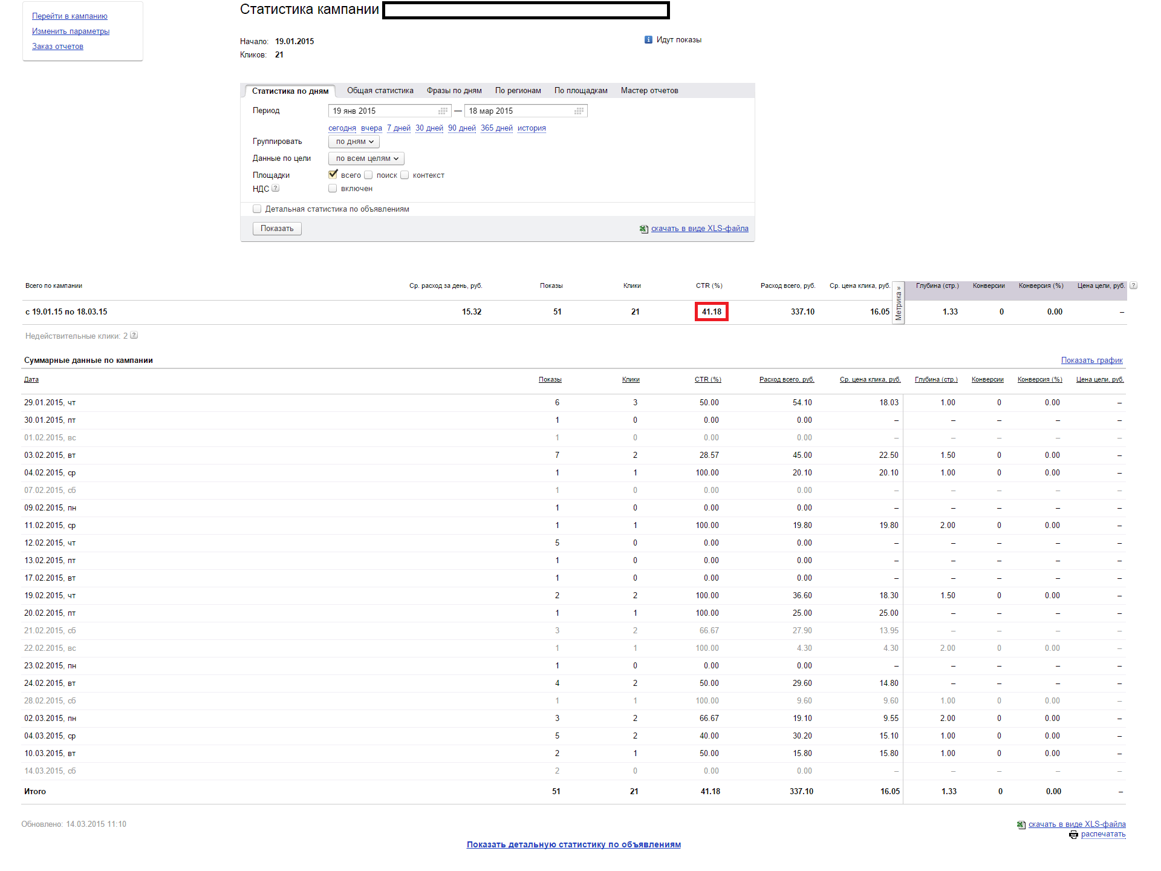Click the Обновлено: 14.03.2015 11:10 text
This screenshot has width=1161, height=871.
(74, 824)
